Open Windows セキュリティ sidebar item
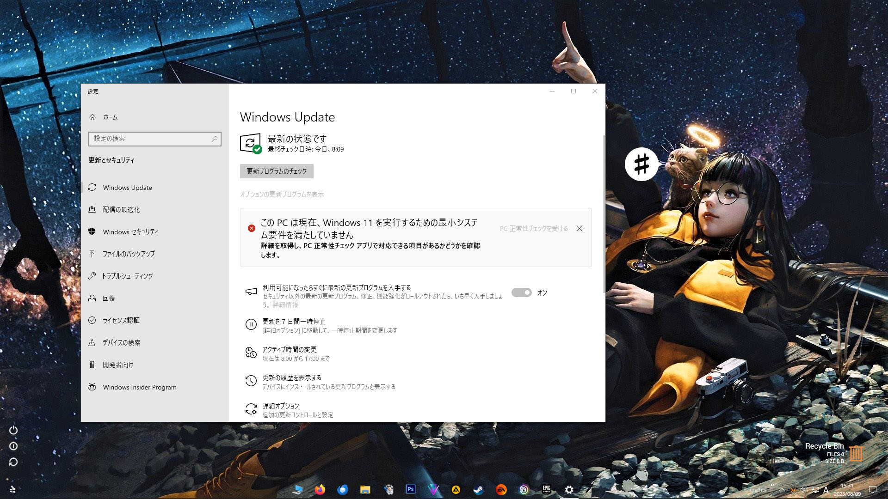 click(154, 232)
